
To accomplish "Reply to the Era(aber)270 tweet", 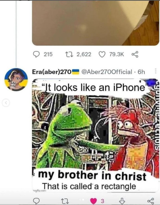I will (36, 201).
